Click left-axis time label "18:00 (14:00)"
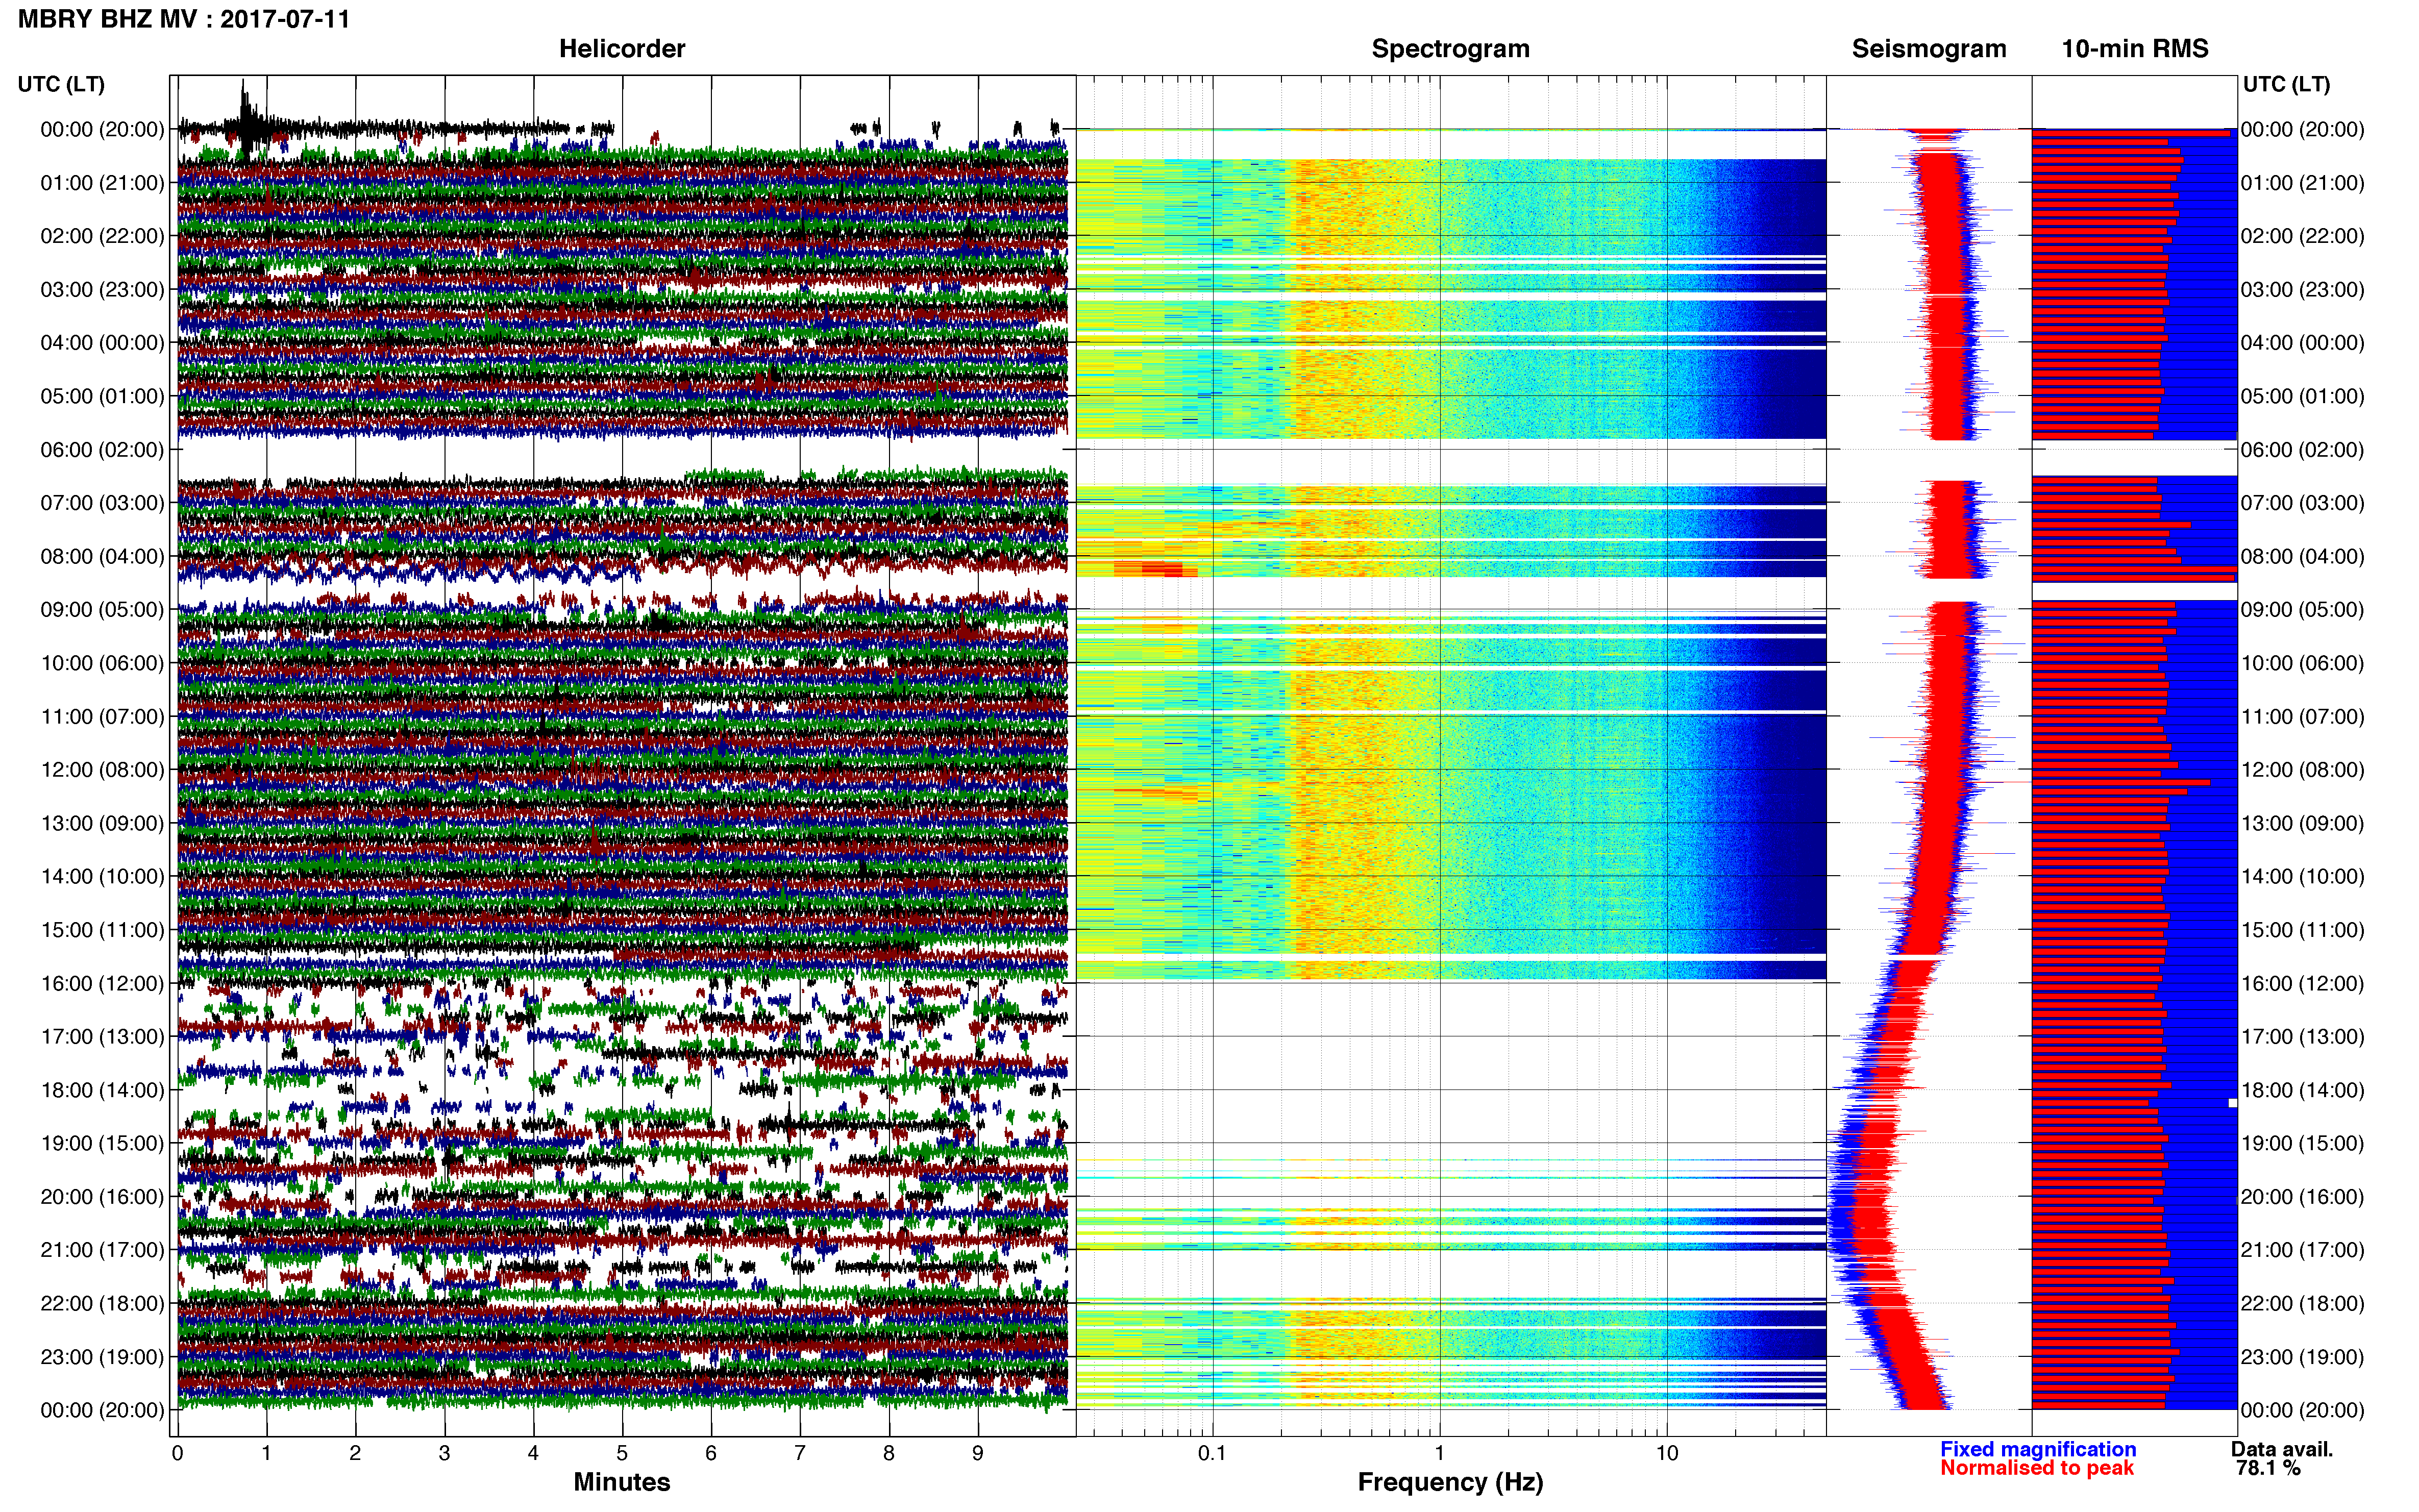 pyautogui.click(x=102, y=1090)
